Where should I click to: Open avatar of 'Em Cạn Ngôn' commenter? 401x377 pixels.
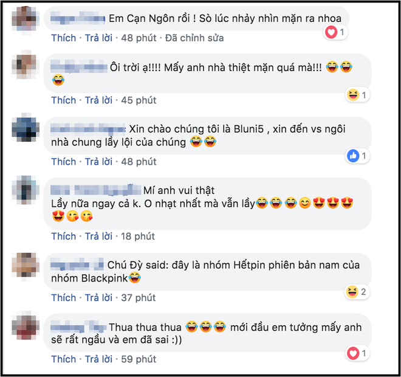[26, 19]
